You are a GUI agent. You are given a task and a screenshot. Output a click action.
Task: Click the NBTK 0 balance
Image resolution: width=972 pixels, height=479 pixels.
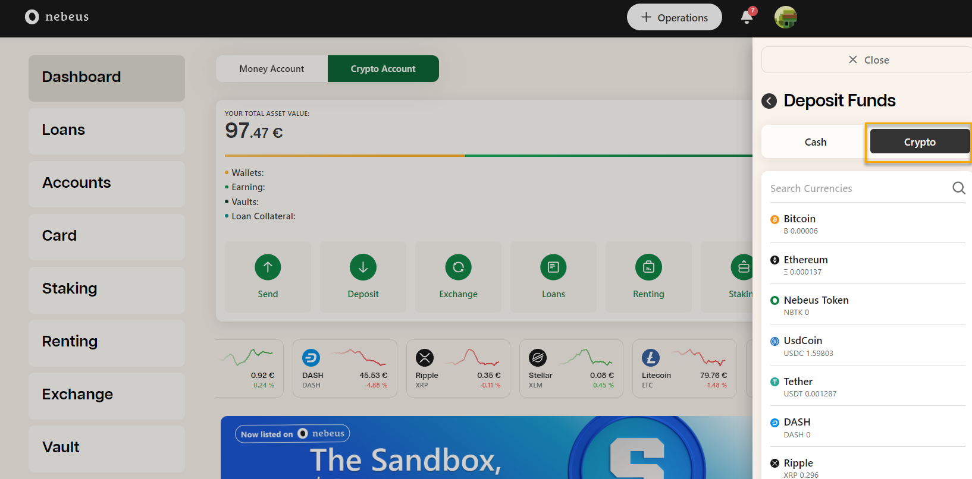point(796,313)
